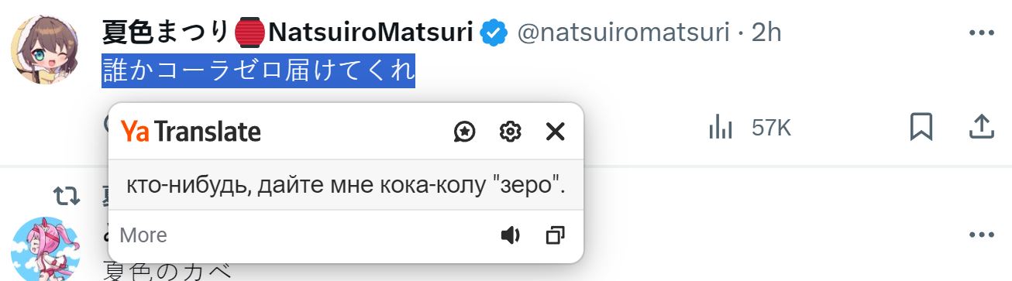Open the 夏色まつり NatsuiroMatsuri display name
1012x281 pixels.
[x=287, y=33]
